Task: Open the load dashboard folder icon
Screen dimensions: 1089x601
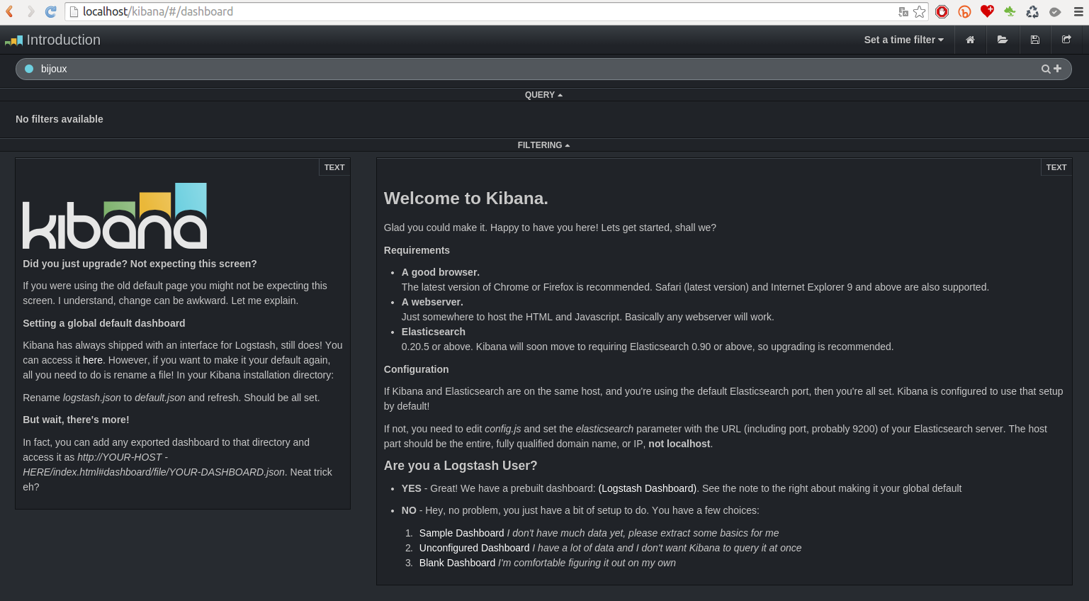Action: (1003, 40)
